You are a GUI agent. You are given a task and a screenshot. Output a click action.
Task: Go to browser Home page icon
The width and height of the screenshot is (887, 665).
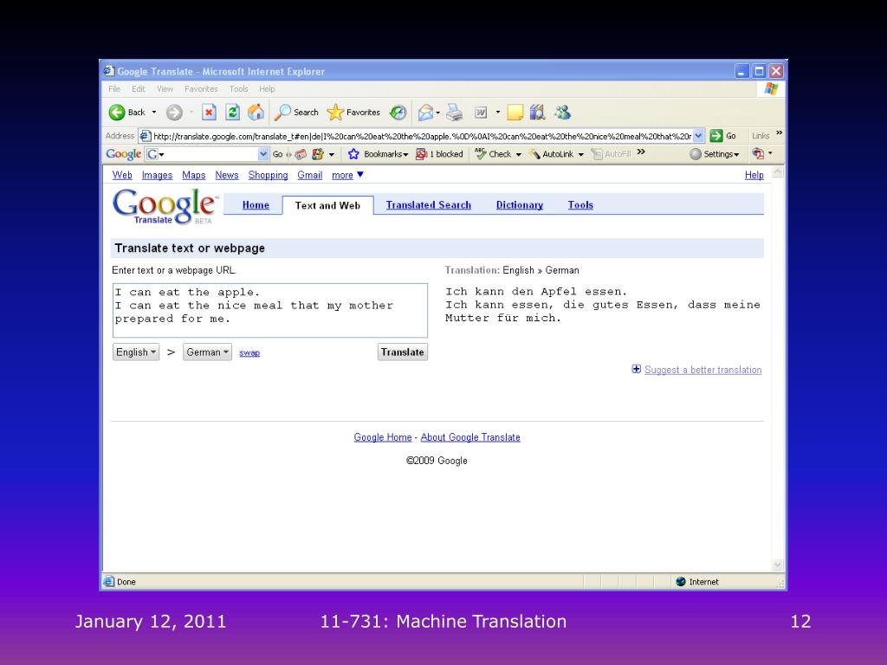(256, 113)
